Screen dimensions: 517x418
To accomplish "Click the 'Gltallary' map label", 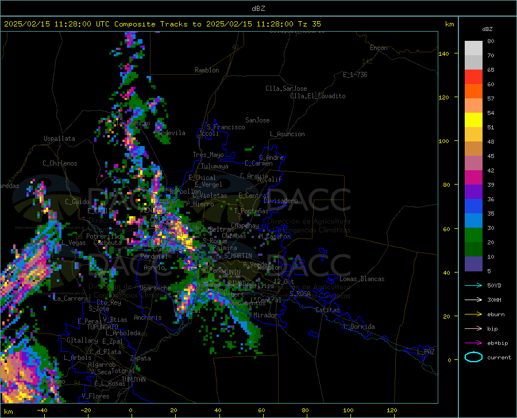I will click(x=82, y=340).
